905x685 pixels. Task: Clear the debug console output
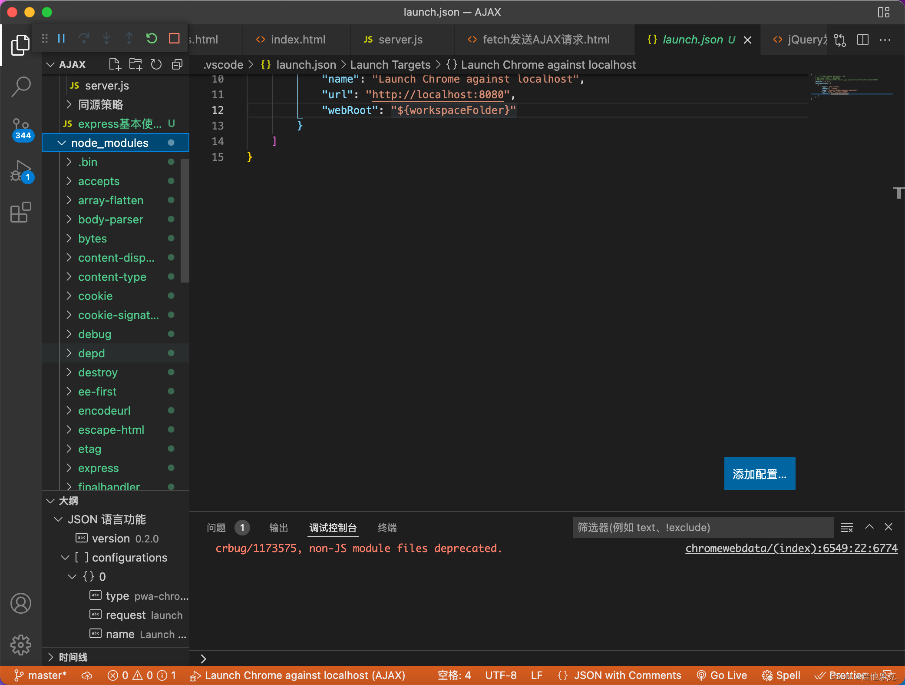(846, 528)
